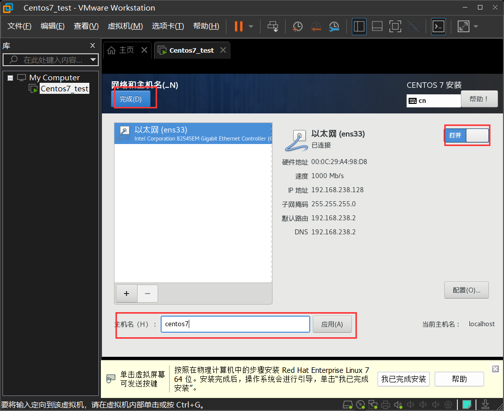Click the 完成(D) done button
The image size is (504, 411).
tap(131, 99)
